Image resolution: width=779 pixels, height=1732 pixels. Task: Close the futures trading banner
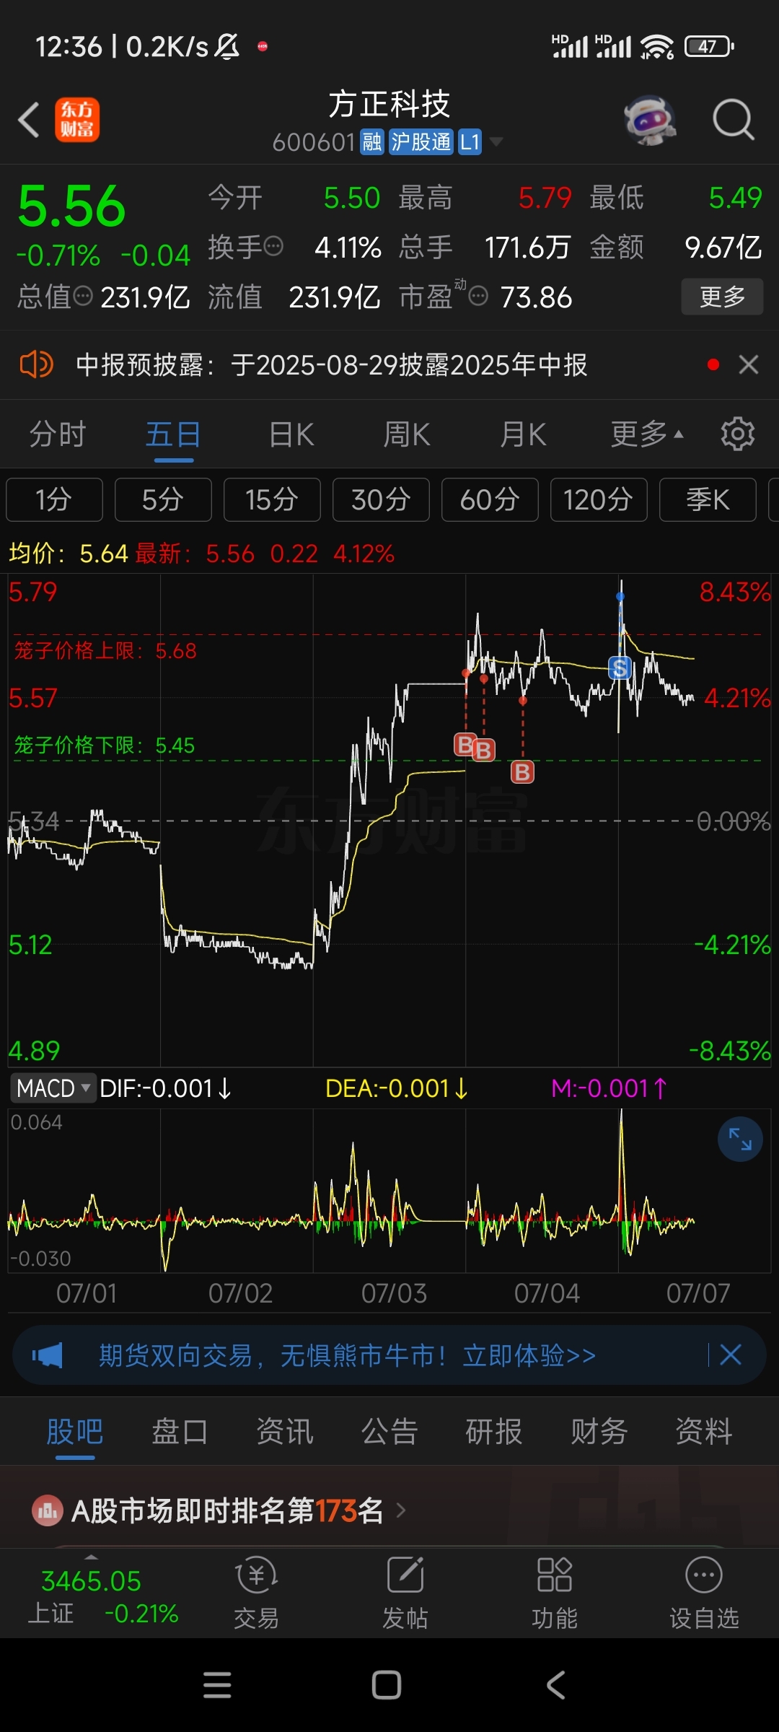(x=731, y=1355)
